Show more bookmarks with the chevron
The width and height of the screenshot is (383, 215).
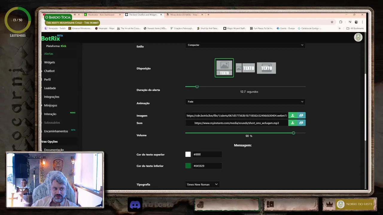point(339,28)
